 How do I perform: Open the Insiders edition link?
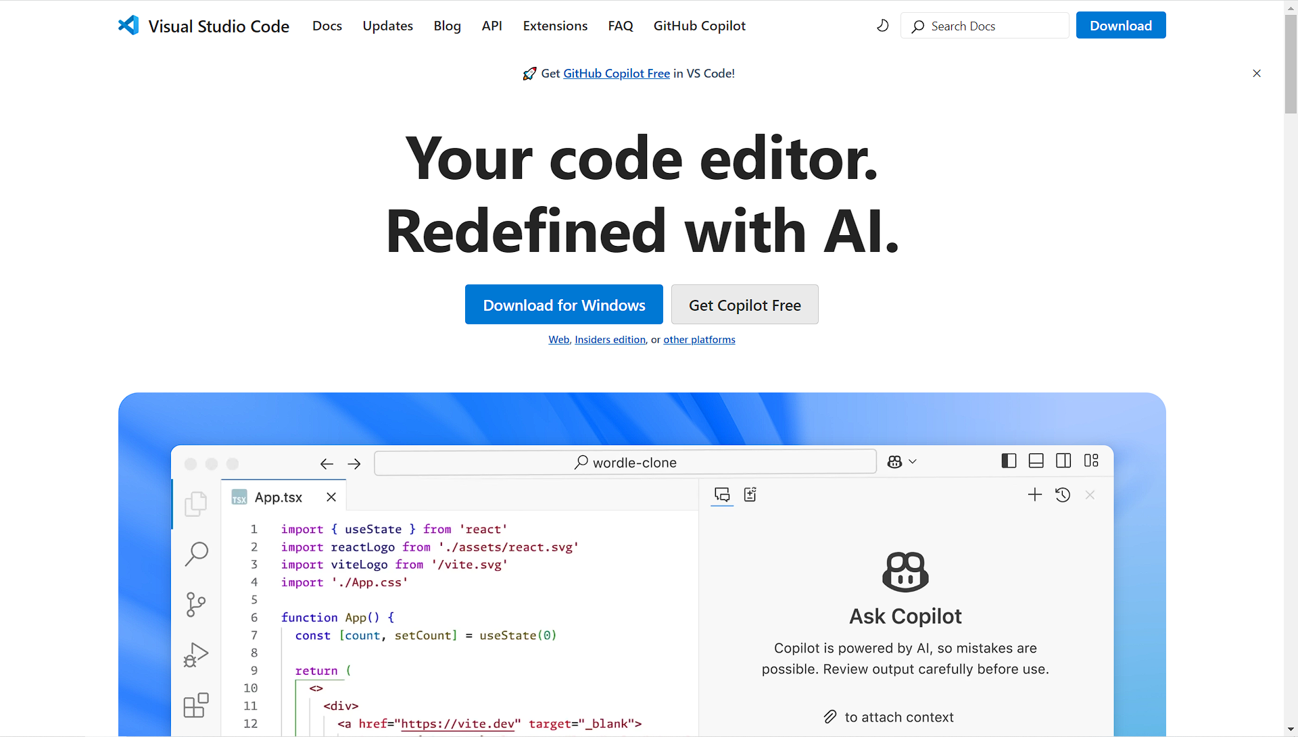tap(610, 340)
